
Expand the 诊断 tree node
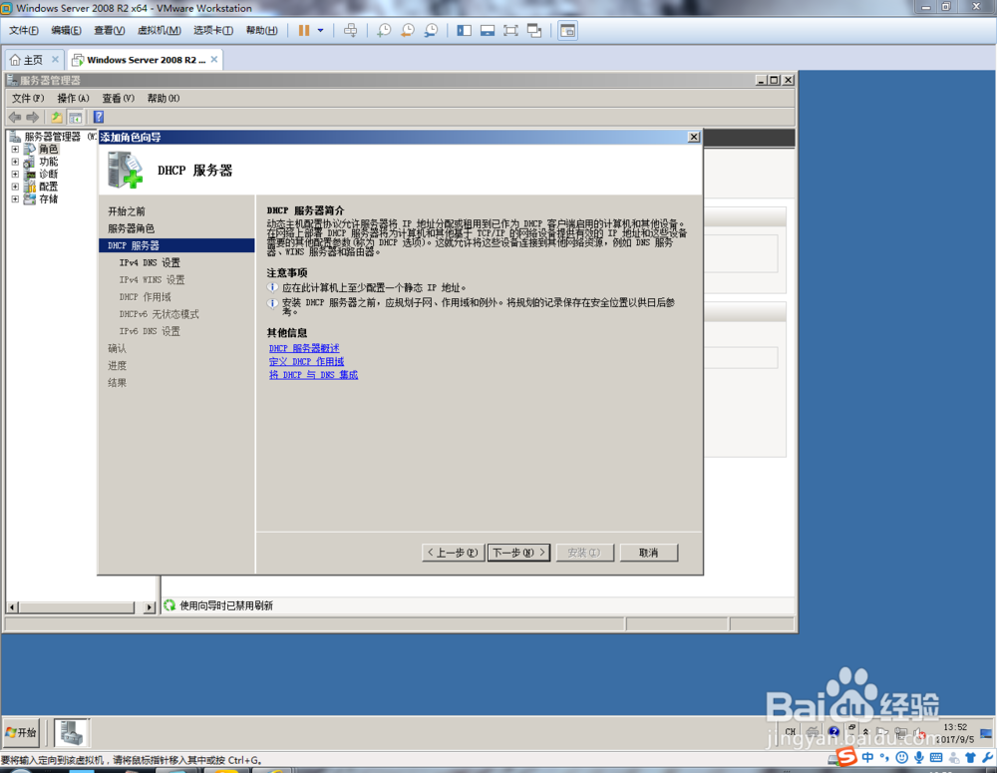click(15, 174)
